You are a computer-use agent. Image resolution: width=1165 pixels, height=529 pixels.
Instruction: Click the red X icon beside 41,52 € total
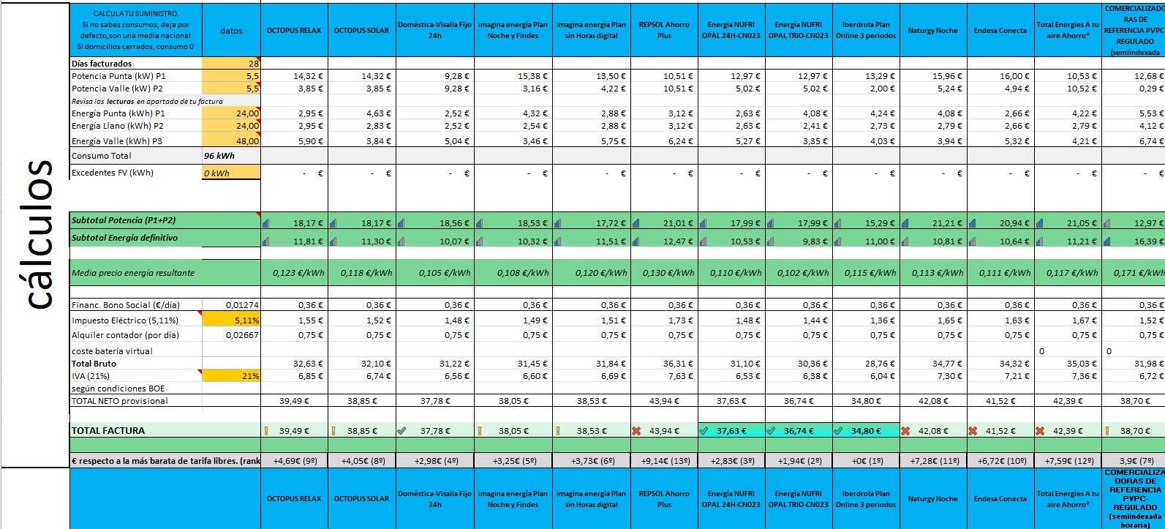point(973,431)
